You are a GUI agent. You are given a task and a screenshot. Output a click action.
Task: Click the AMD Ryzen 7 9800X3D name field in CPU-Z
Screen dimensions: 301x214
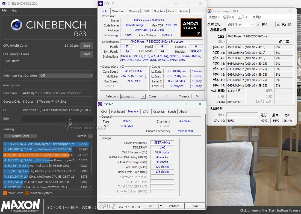click(149, 20)
